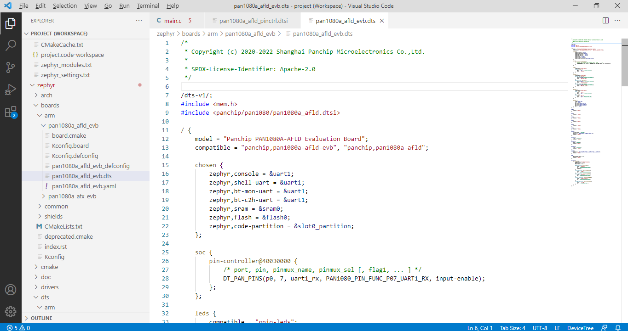The height and width of the screenshot is (331, 628).
Task: Open editor More Actions ellipsis
Action: (x=618, y=21)
